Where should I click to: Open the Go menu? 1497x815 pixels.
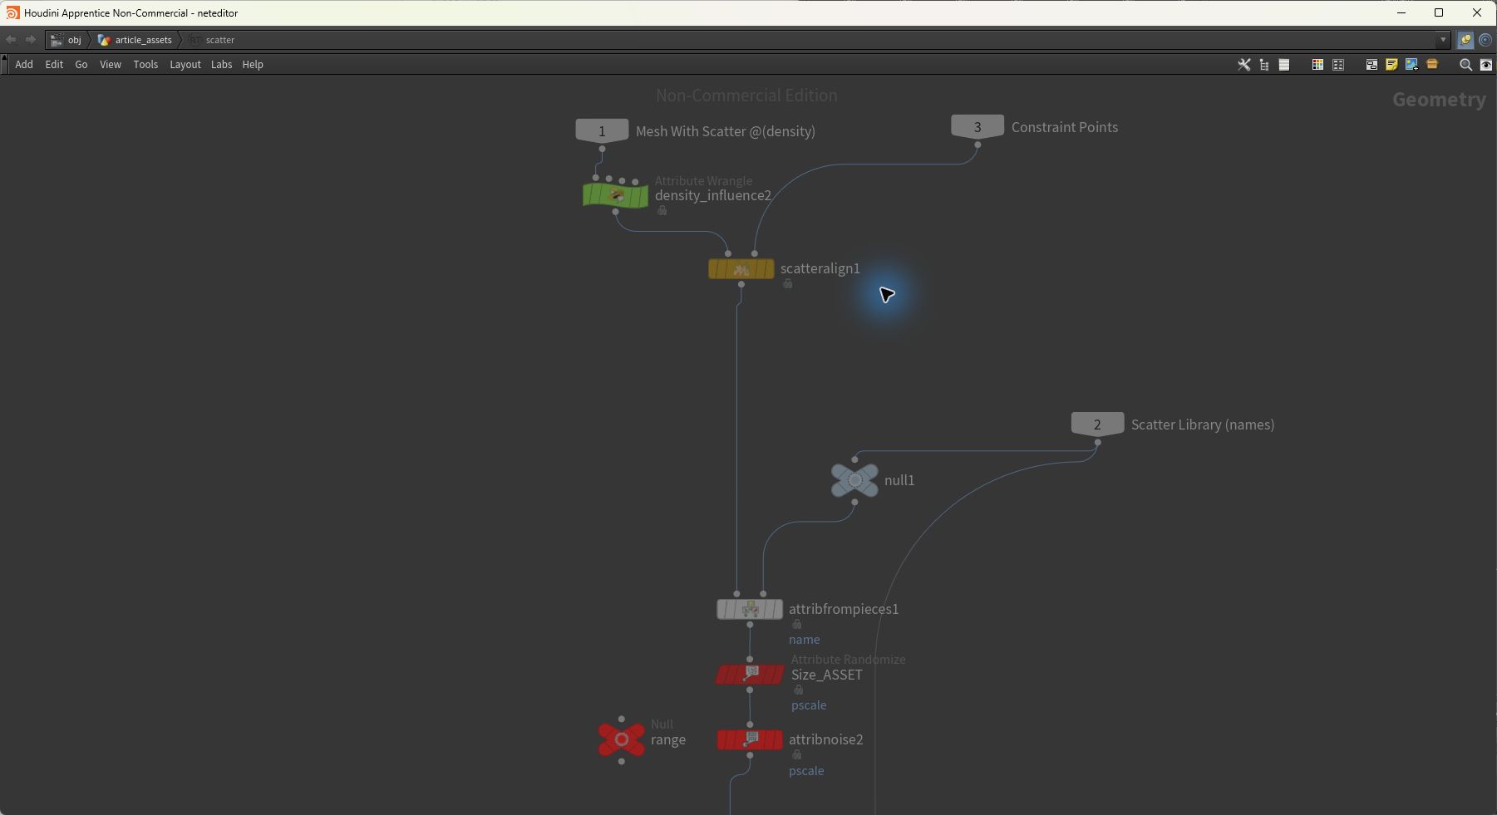(81, 65)
